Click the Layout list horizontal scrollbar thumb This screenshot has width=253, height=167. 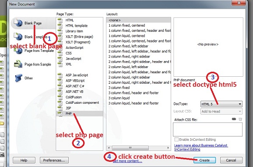130,148
